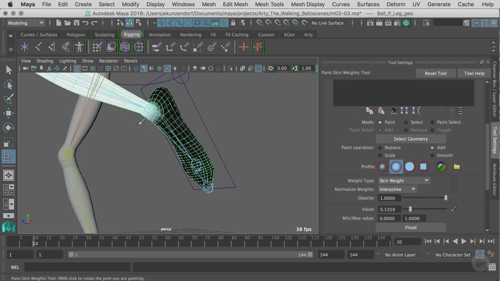Choose Scale paint operation
Screen dimensions: 500x281
pos(380,155)
